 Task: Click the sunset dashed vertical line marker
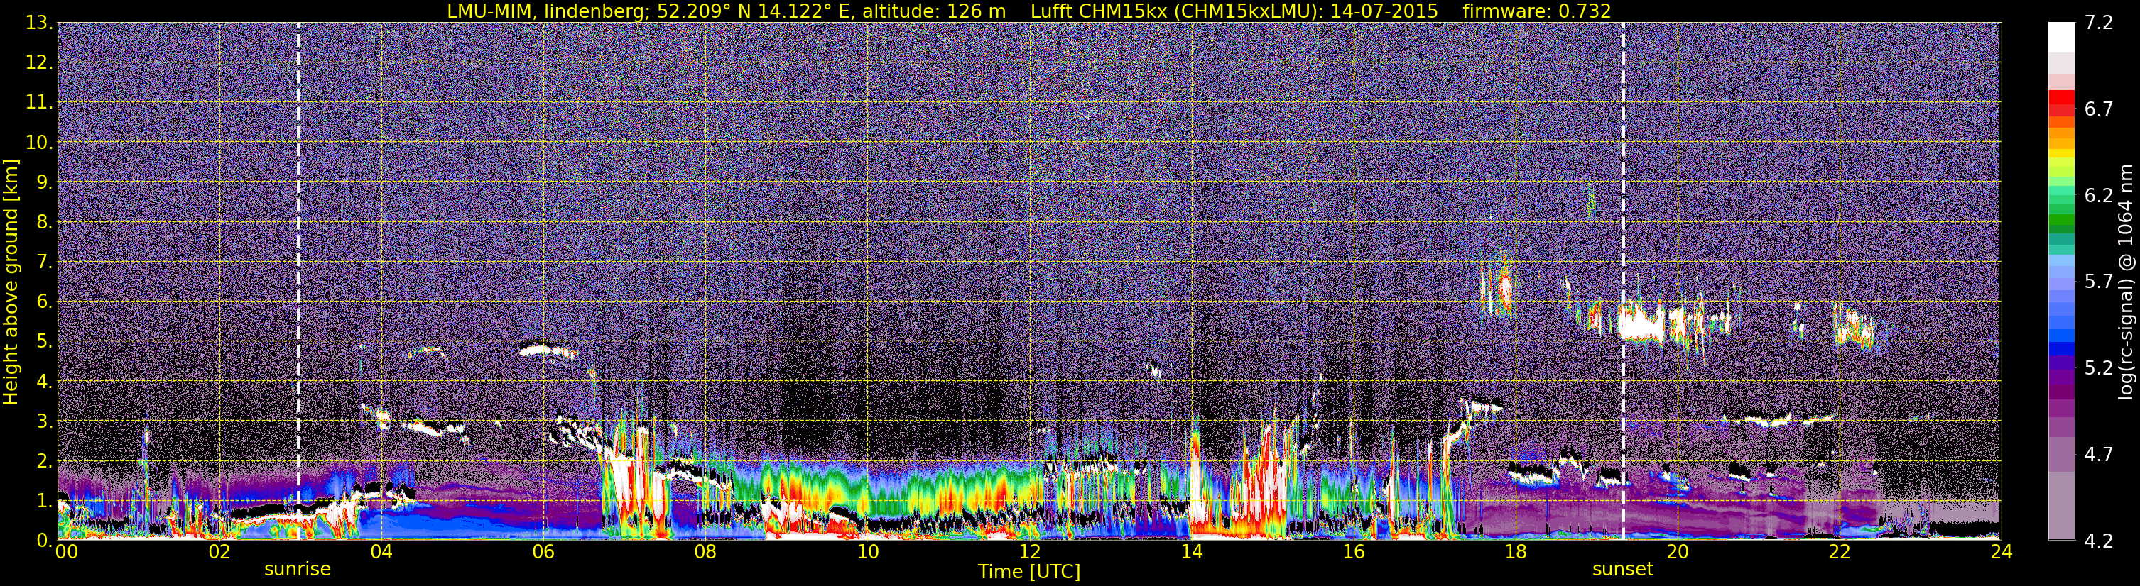[1622, 280]
